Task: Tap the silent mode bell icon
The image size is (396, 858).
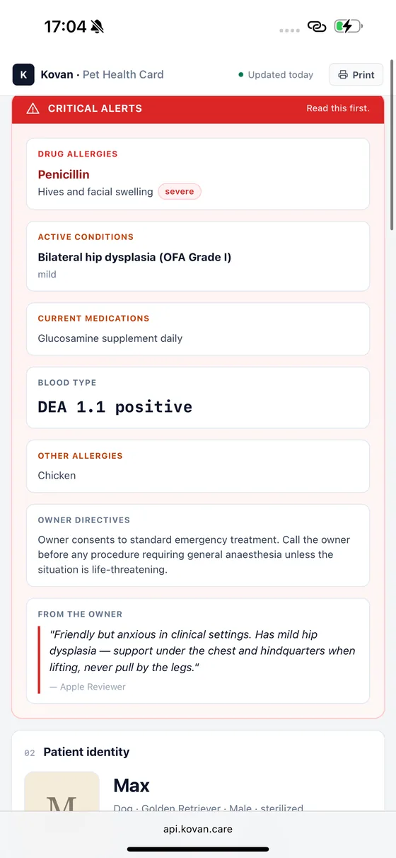Action: [97, 27]
